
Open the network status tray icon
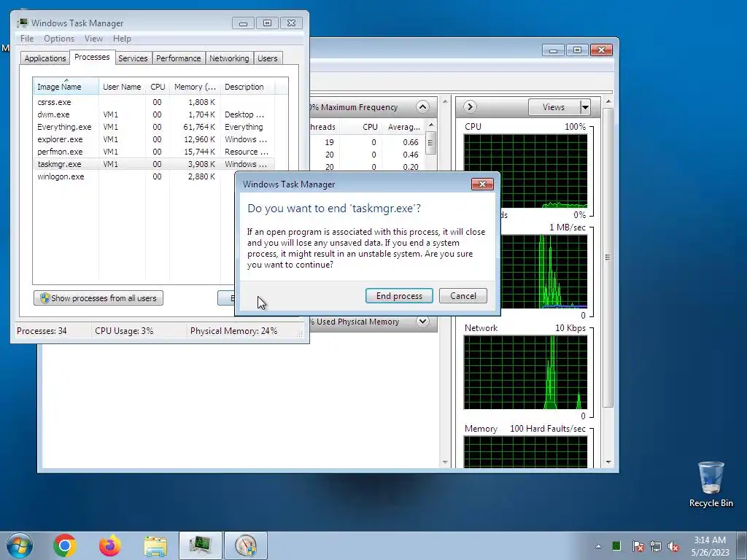click(x=656, y=546)
